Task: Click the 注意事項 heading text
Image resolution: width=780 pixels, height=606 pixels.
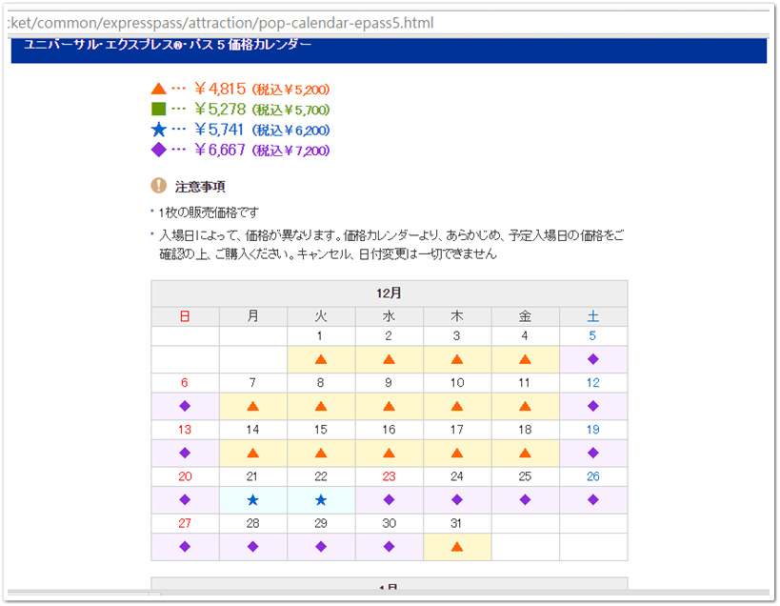Action: pos(200,187)
